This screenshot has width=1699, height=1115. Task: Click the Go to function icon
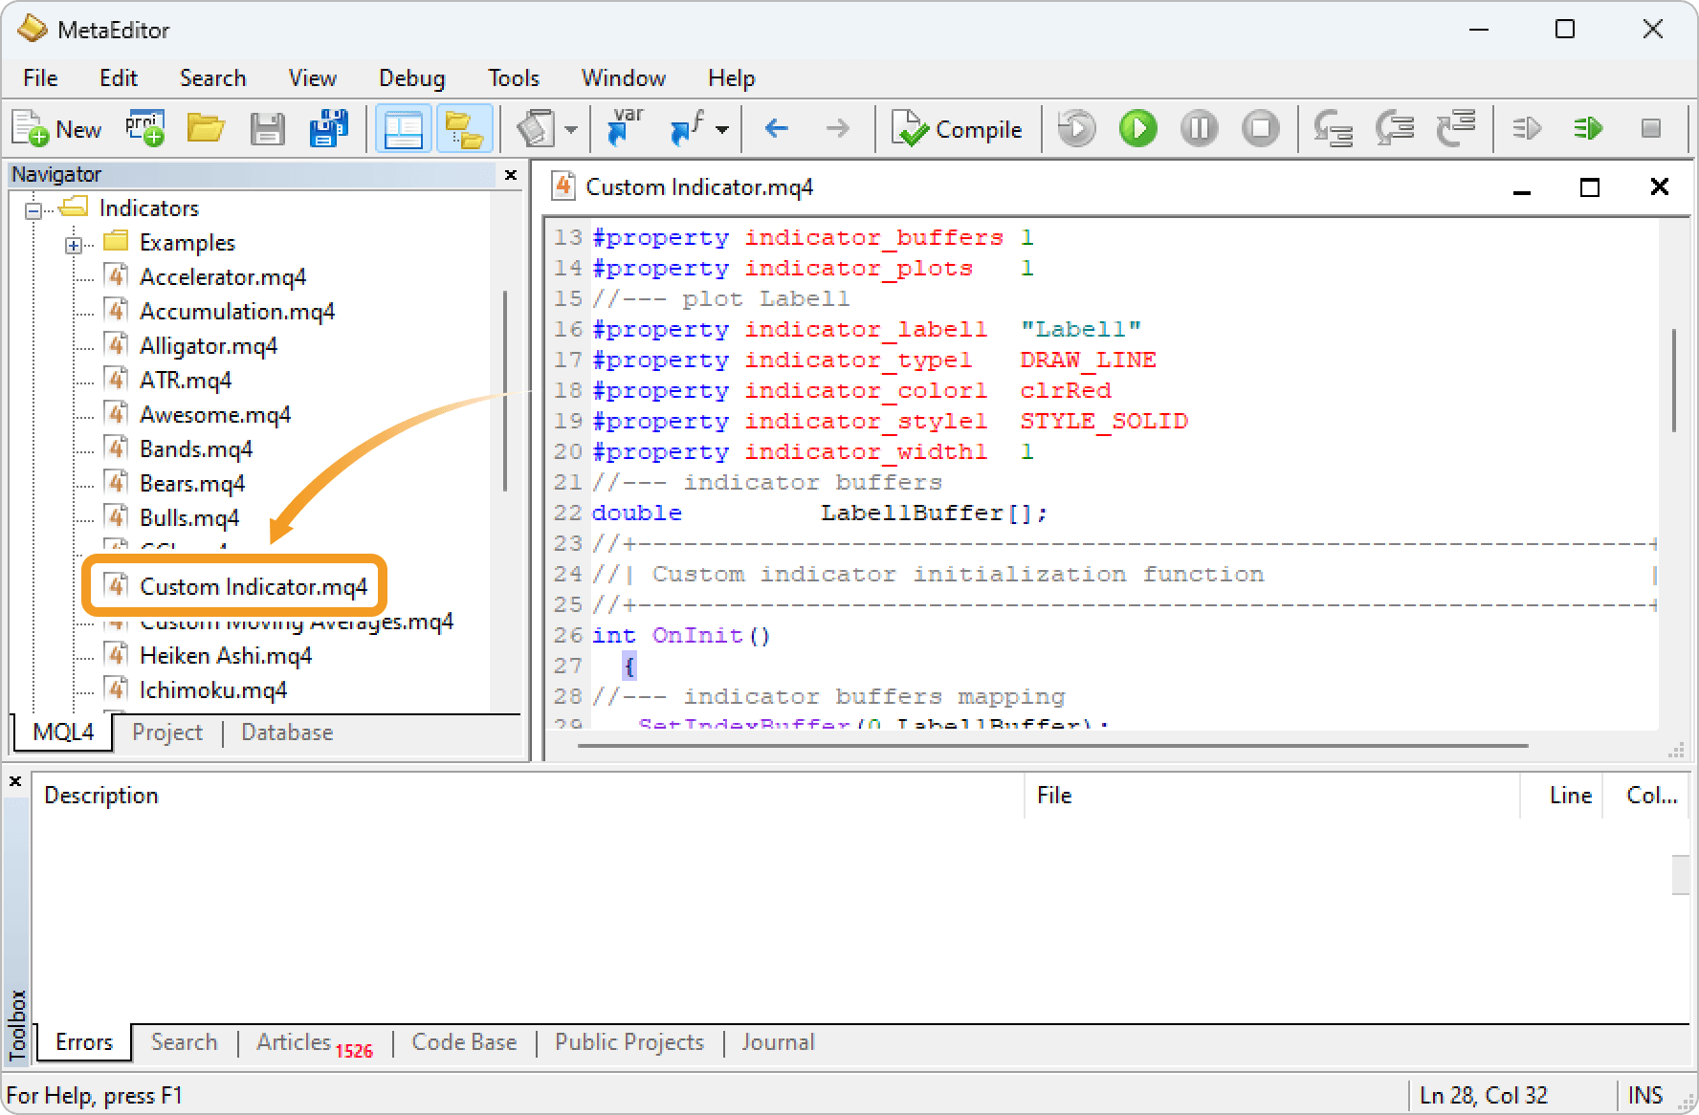[688, 129]
